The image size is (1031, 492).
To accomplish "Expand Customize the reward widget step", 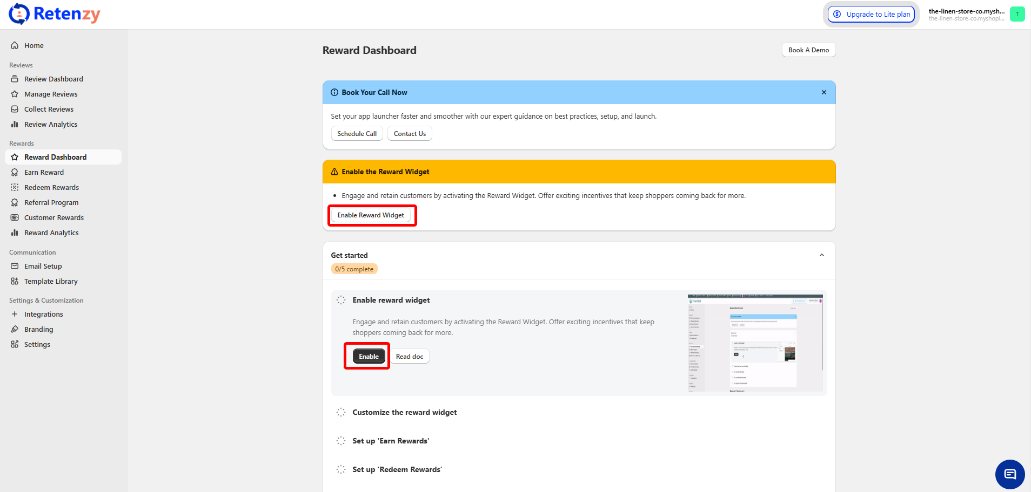I will [404, 413].
